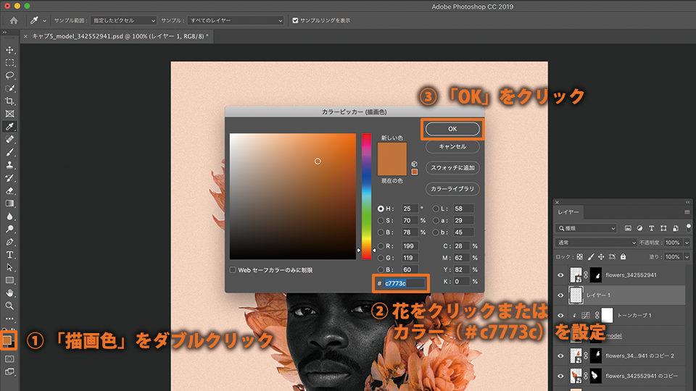
Task: Click the vertical hue slider strip
Action: point(366,196)
